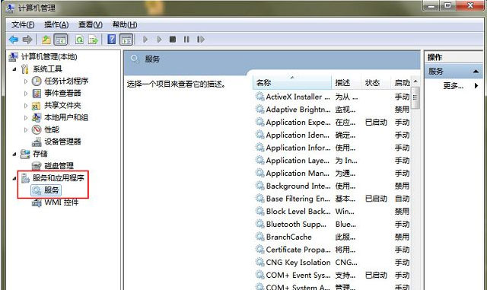Click the gear icon beside Bluetooth Supp...
The width and height of the screenshot is (487, 290).
pos(259,224)
